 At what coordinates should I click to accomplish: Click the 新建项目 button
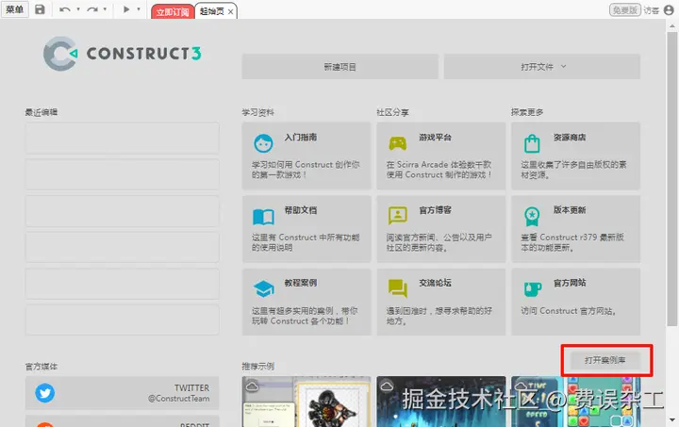pos(339,67)
